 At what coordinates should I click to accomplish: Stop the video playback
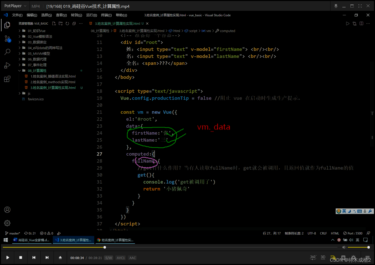tap(21, 258)
